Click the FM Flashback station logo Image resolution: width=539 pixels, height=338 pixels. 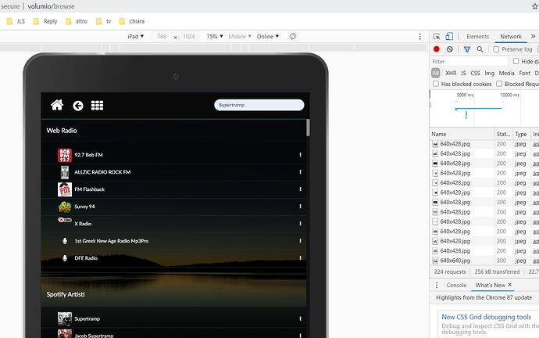65,189
